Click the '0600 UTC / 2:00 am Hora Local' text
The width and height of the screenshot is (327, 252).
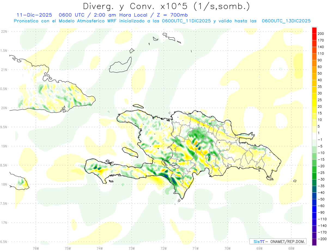click(102, 15)
